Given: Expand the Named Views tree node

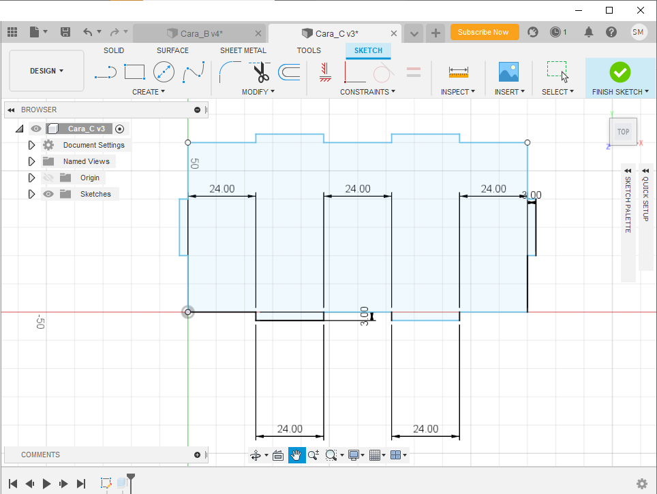Looking at the screenshot, I should pyautogui.click(x=31, y=161).
